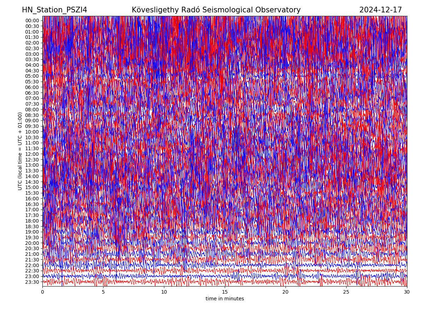424x318 pixels.
Task: Click the vertical UTC local time axis label
Action: click(x=20, y=151)
